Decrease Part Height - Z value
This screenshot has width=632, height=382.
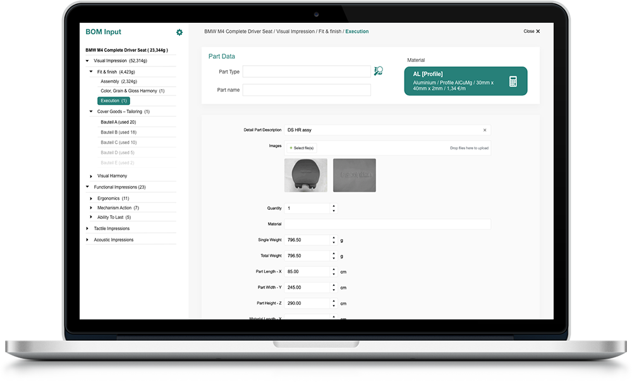point(334,305)
